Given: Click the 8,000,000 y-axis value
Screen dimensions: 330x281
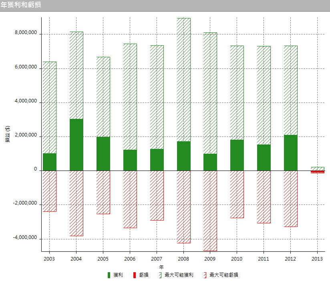Looking at the screenshot, I should (x=26, y=32).
